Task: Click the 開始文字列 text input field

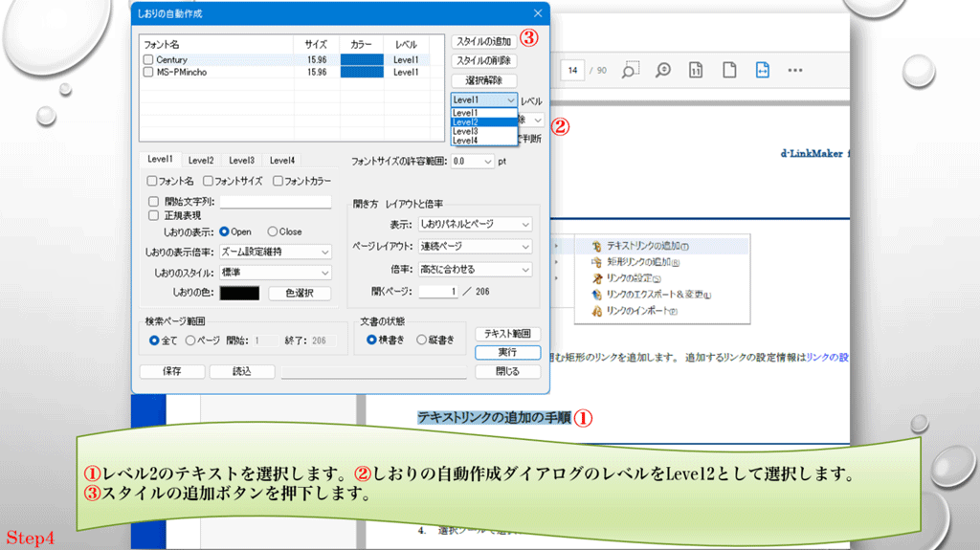Action: [x=276, y=202]
